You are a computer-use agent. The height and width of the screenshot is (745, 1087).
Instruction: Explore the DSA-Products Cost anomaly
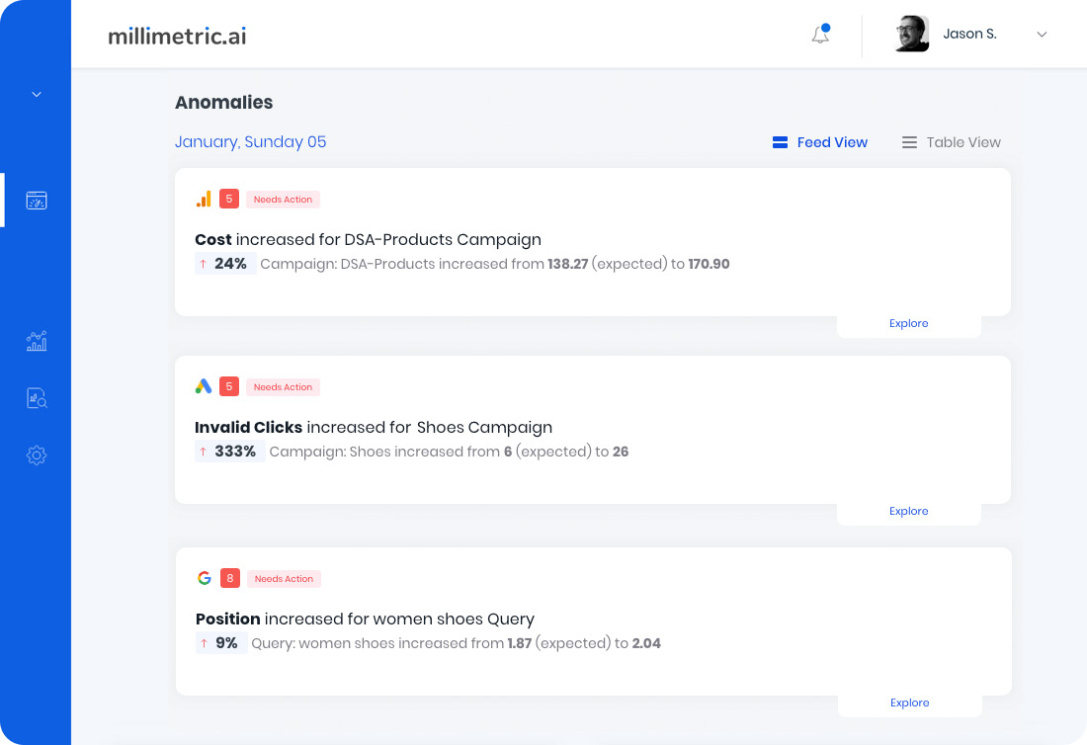pyautogui.click(x=908, y=324)
